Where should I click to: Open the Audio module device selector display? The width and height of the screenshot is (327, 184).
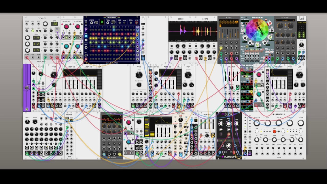(x=302, y=23)
